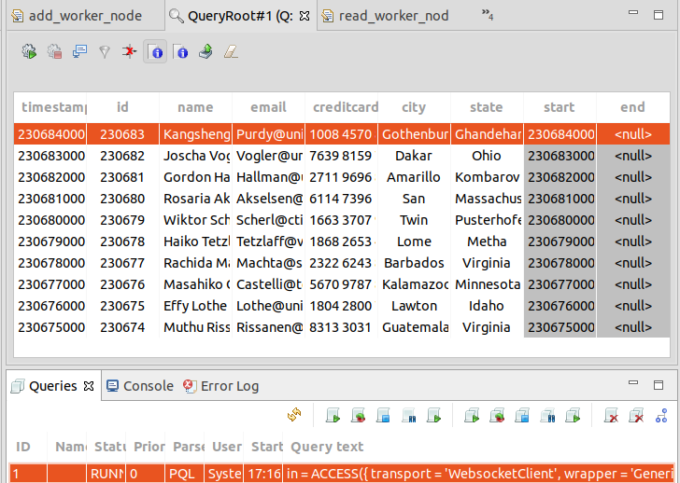Click the export-to-drive icon with green arrow
680x483 pixels.
(205, 52)
